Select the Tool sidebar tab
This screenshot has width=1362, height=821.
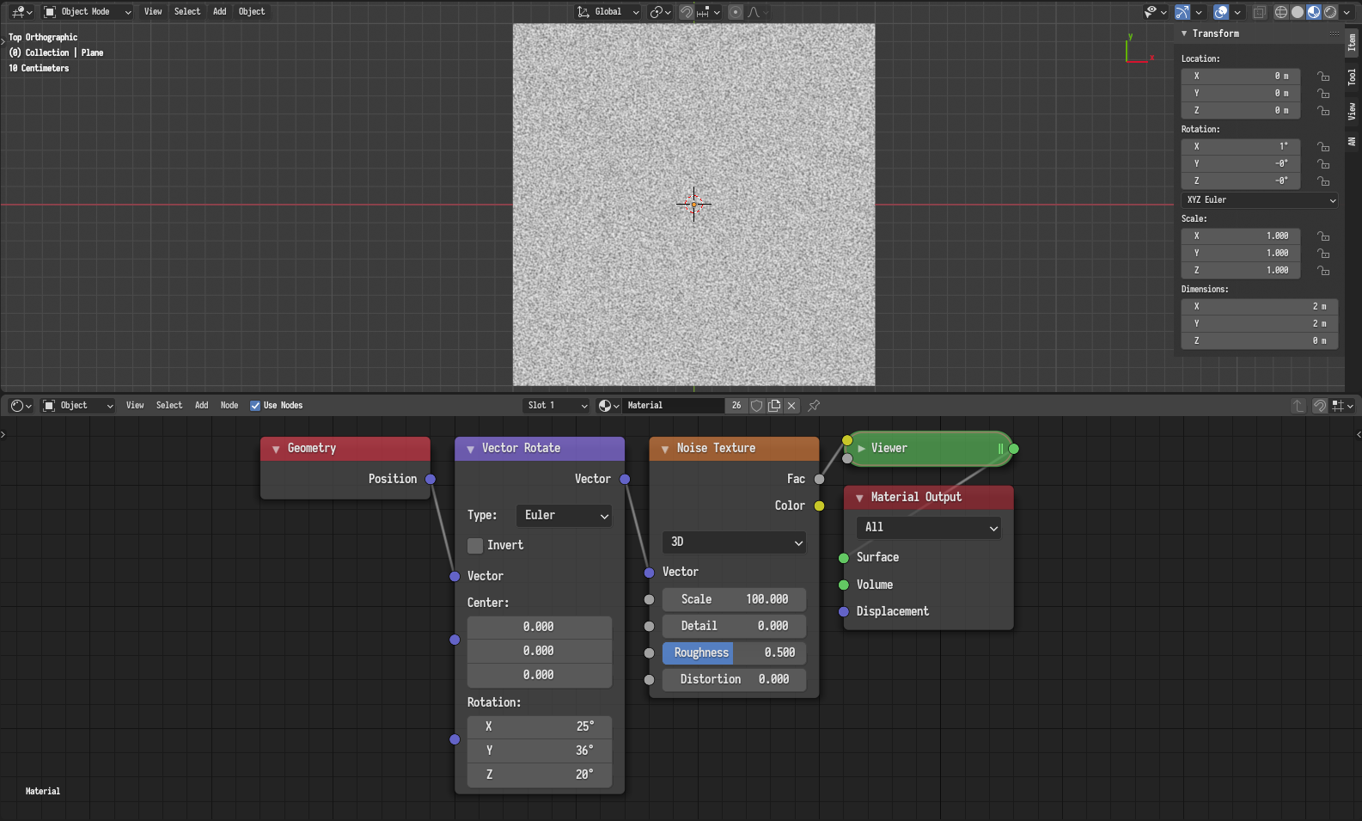click(1353, 77)
